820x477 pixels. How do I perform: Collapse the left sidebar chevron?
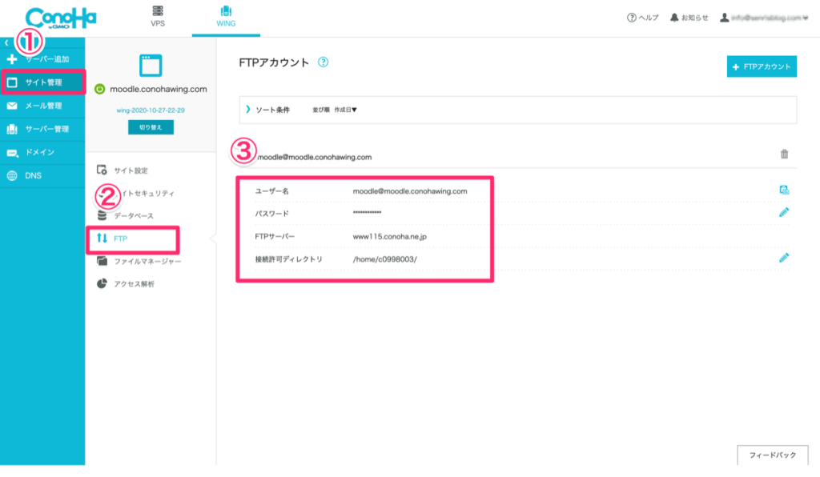(x=6, y=43)
